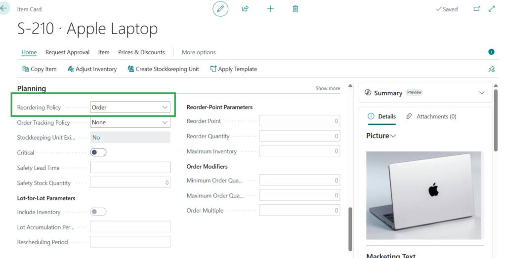Click the Reorder Quantity field
The width and height of the screenshot is (506, 258).
(300, 136)
